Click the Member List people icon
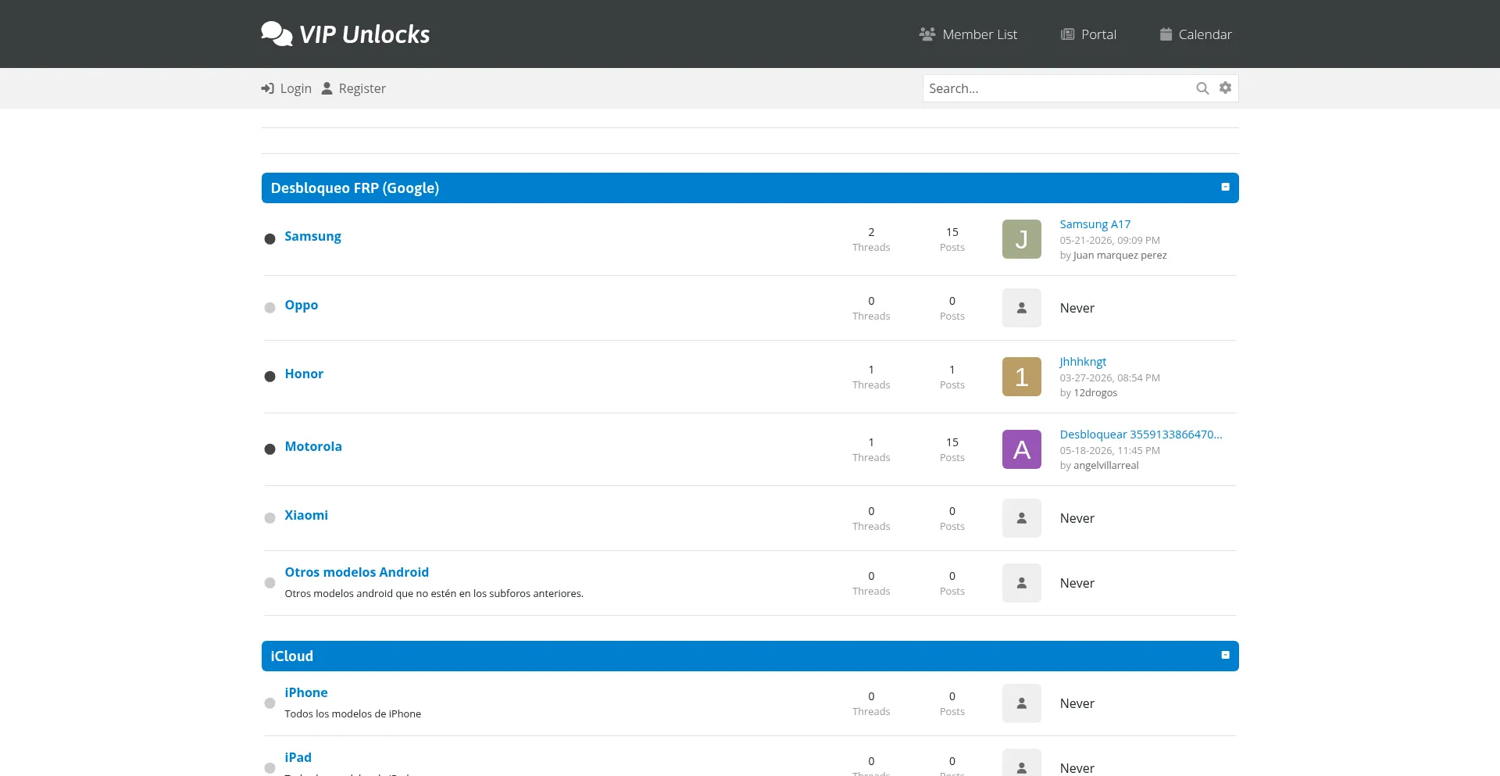This screenshot has height=776, width=1500. 927,34
